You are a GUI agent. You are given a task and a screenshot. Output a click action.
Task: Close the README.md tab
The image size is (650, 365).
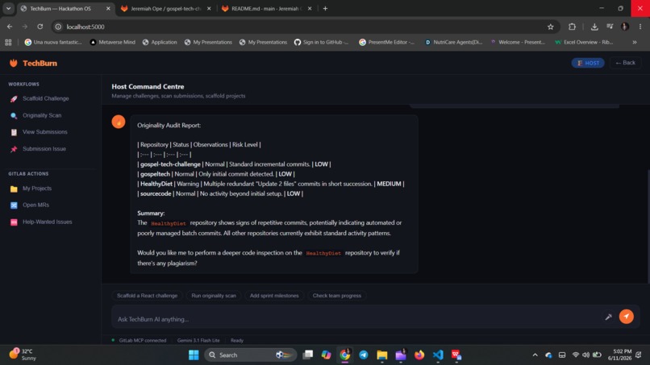pos(310,9)
